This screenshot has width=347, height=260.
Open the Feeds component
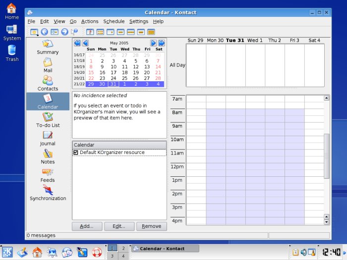pos(48,174)
